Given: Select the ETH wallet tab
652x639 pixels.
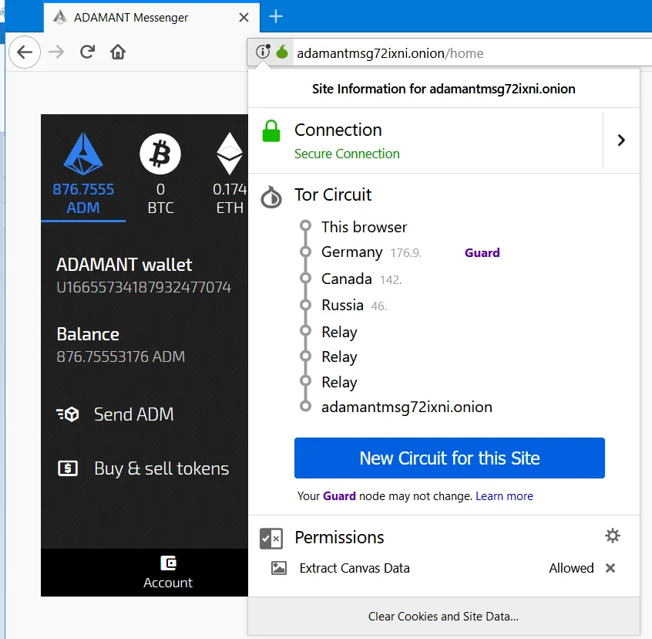Looking at the screenshot, I should (229, 173).
